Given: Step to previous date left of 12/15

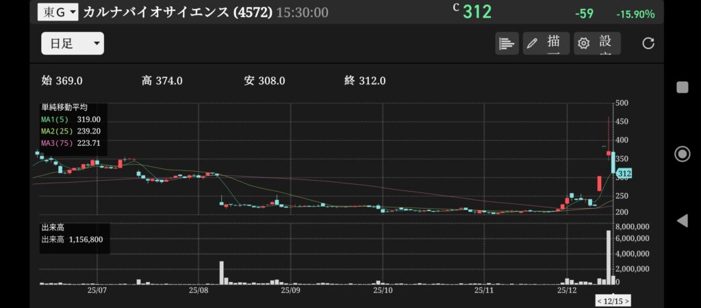Looking at the screenshot, I should [600, 301].
